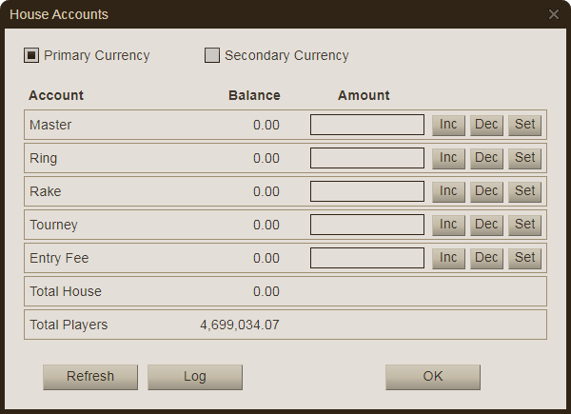Viewport: 571px width, 414px height.
Task: Click the Rake amount input box
Action: click(x=367, y=191)
